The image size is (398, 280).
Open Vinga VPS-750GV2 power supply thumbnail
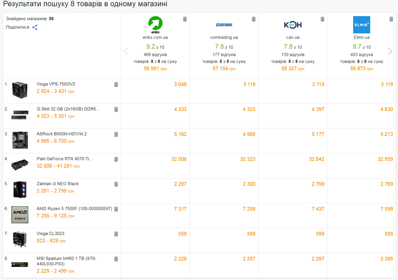20,90
